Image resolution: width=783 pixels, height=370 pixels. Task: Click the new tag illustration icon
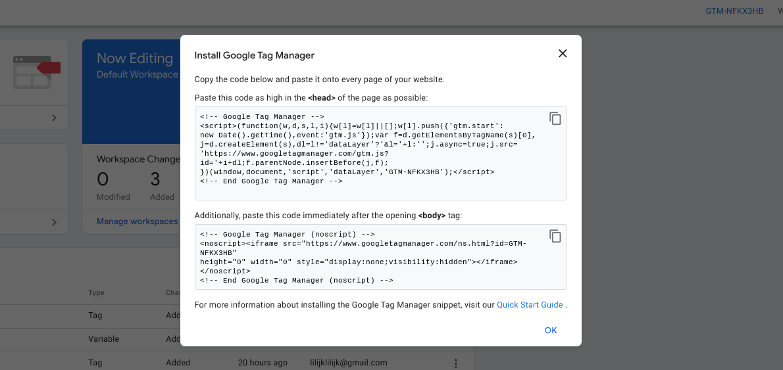coord(36,72)
